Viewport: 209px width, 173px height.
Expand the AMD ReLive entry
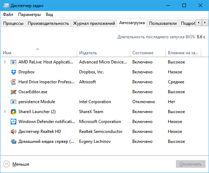5,62
